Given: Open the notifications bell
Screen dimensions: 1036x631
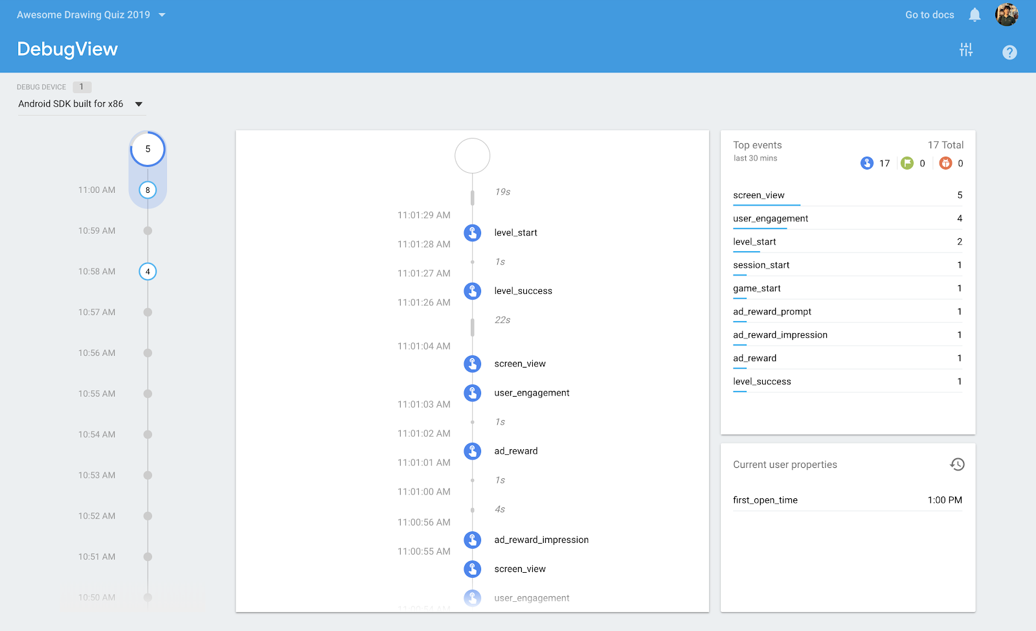Looking at the screenshot, I should (x=974, y=15).
